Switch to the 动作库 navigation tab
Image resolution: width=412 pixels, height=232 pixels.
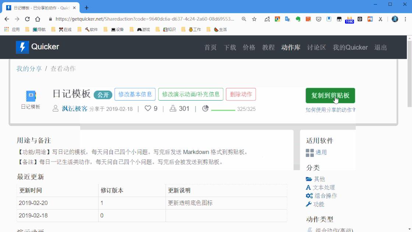(x=290, y=47)
